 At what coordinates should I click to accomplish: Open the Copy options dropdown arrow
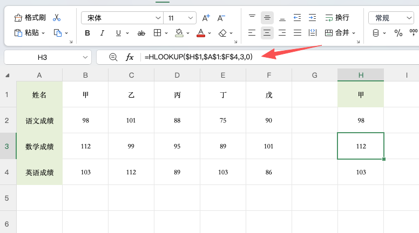[x=66, y=33]
